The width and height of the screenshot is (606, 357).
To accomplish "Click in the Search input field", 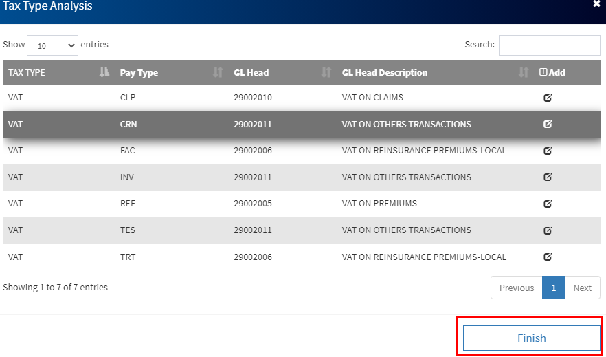I will pyautogui.click(x=549, y=45).
